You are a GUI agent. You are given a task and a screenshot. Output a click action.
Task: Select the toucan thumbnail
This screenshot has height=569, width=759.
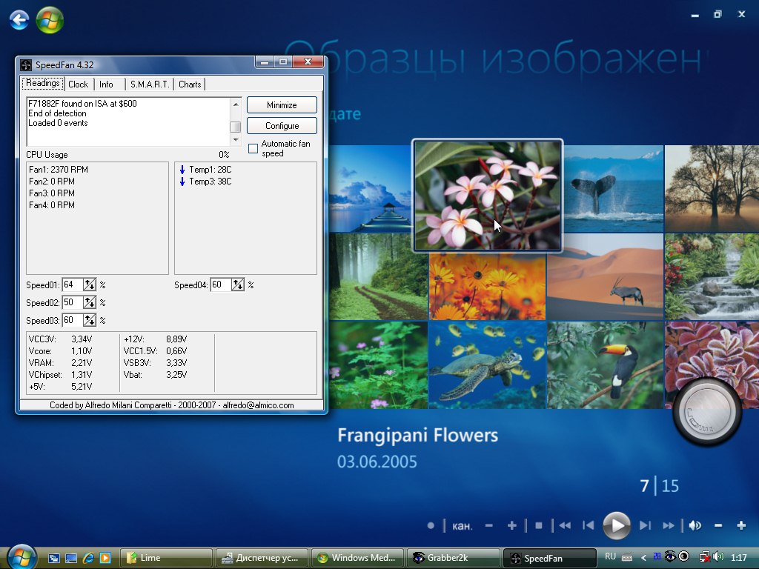point(605,365)
